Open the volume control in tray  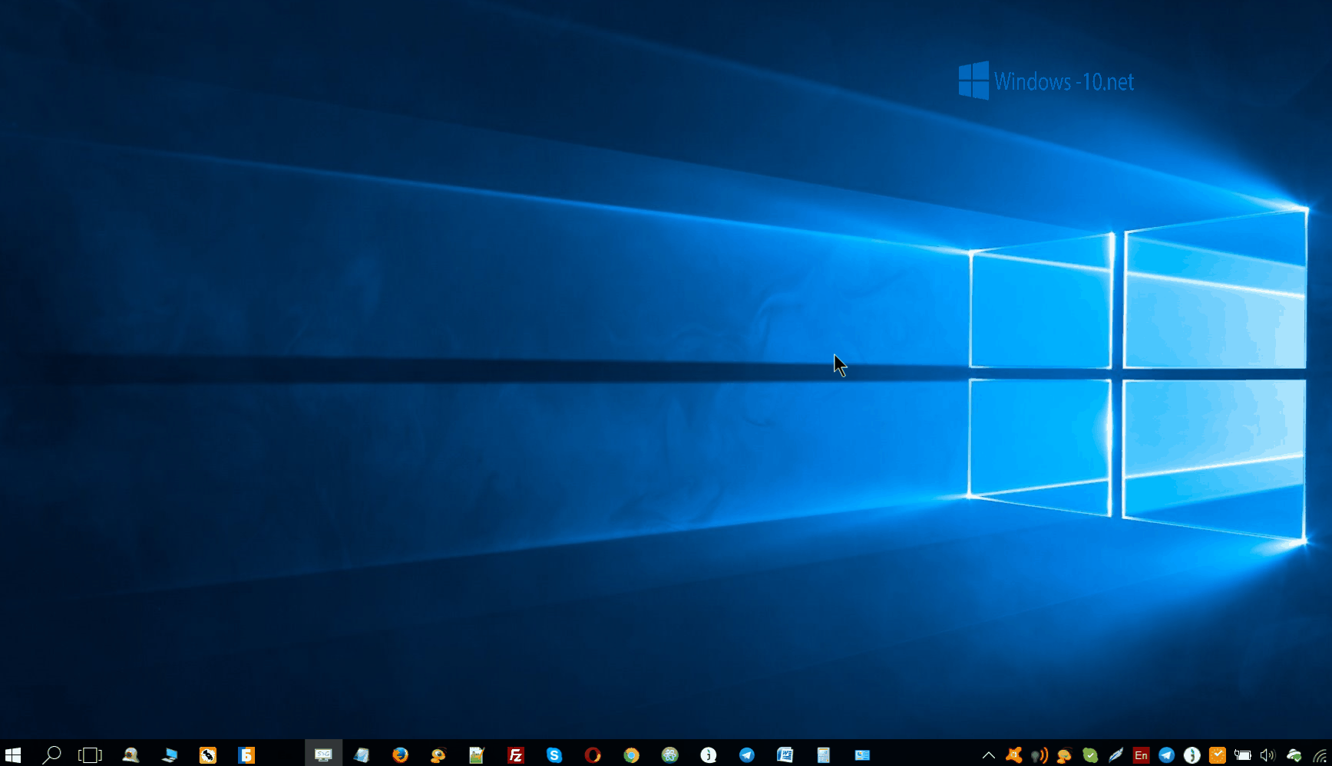tap(1268, 755)
